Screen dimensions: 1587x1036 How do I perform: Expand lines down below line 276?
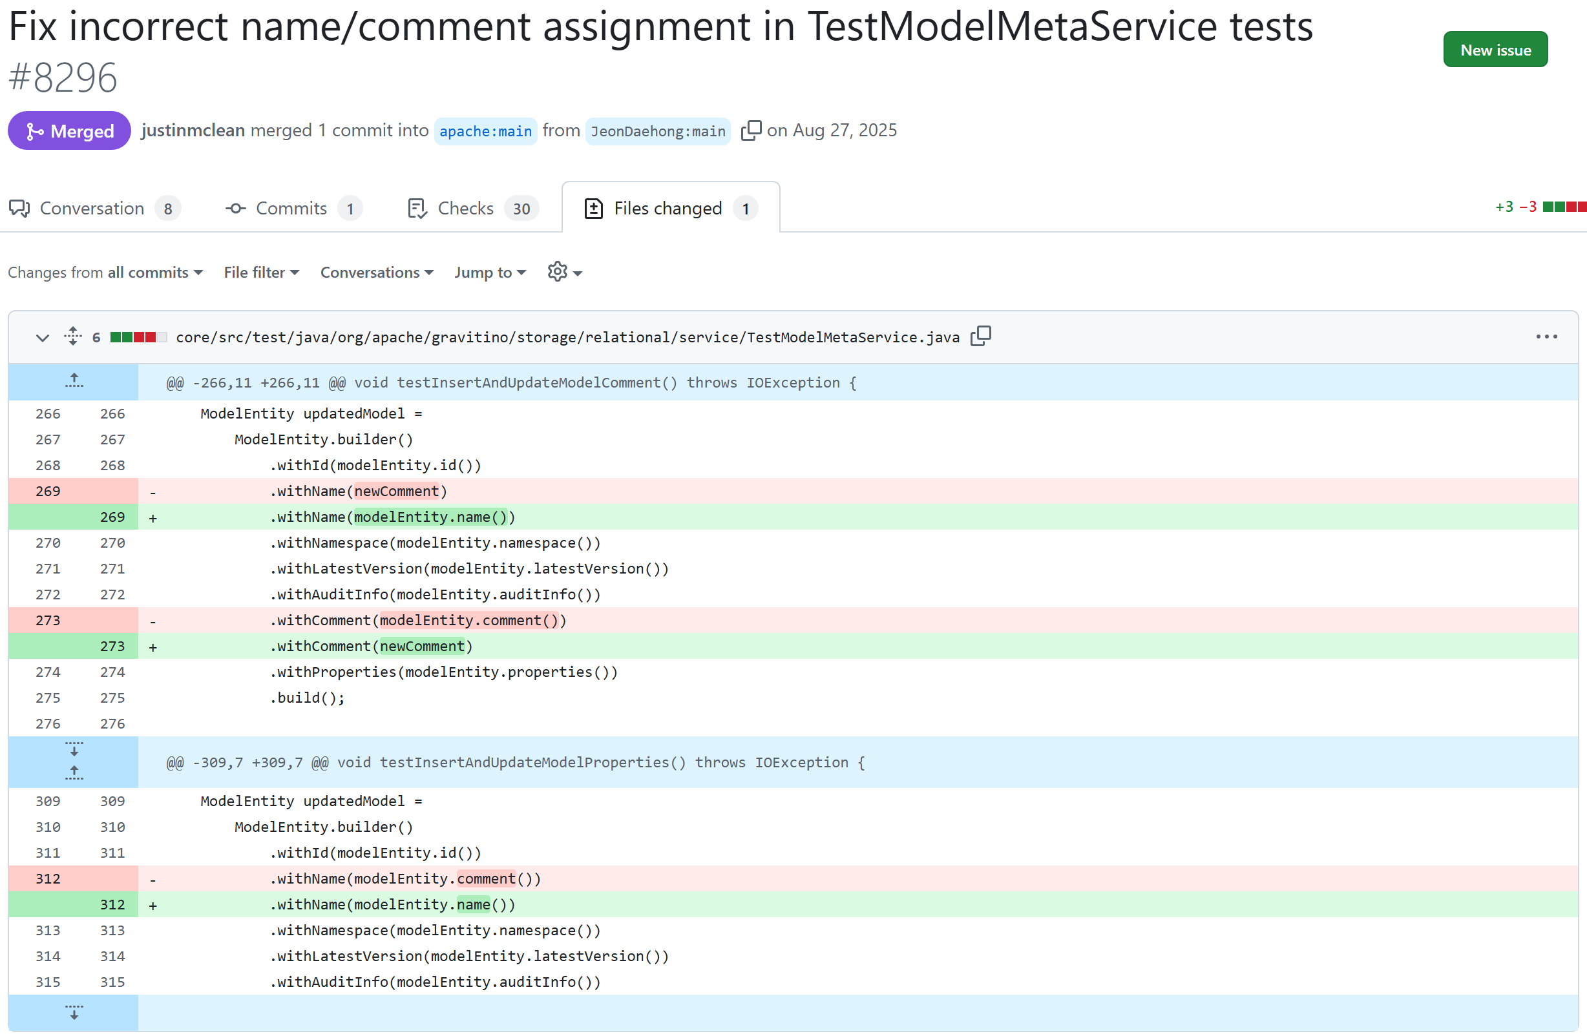pyautogui.click(x=74, y=749)
